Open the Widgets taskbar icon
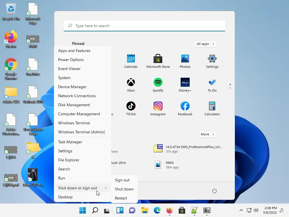 coord(120,210)
